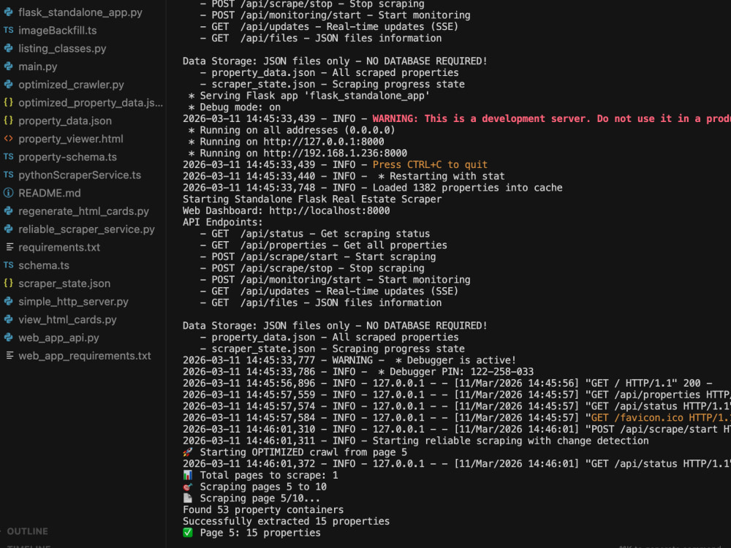Click 'Successfully extracted 15 properties' line
This screenshot has width=731, height=548.
[287, 522]
